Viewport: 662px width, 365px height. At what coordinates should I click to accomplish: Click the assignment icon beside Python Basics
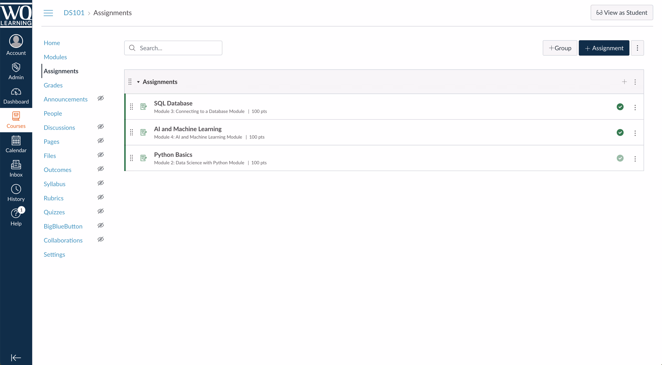[144, 158]
